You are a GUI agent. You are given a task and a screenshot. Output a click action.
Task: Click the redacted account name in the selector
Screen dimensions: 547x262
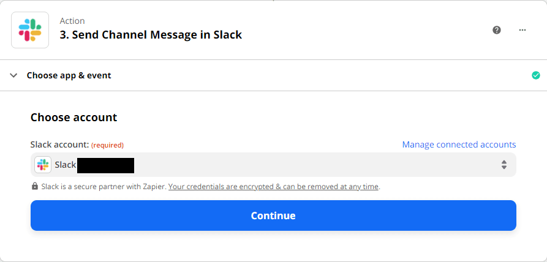tap(105, 165)
